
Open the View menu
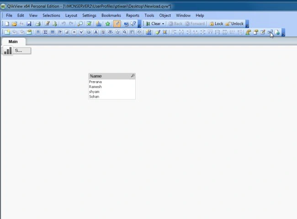[x=33, y=16]
